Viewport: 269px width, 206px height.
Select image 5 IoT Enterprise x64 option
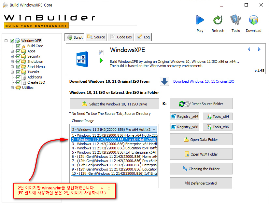(x=114, y=152)
